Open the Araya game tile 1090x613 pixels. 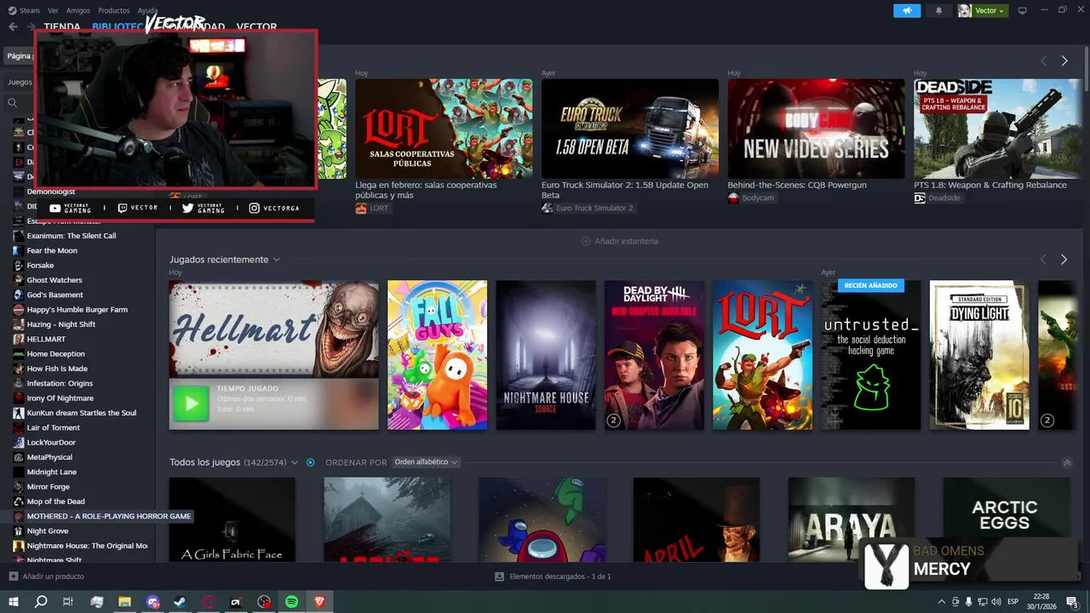point(852,519)
